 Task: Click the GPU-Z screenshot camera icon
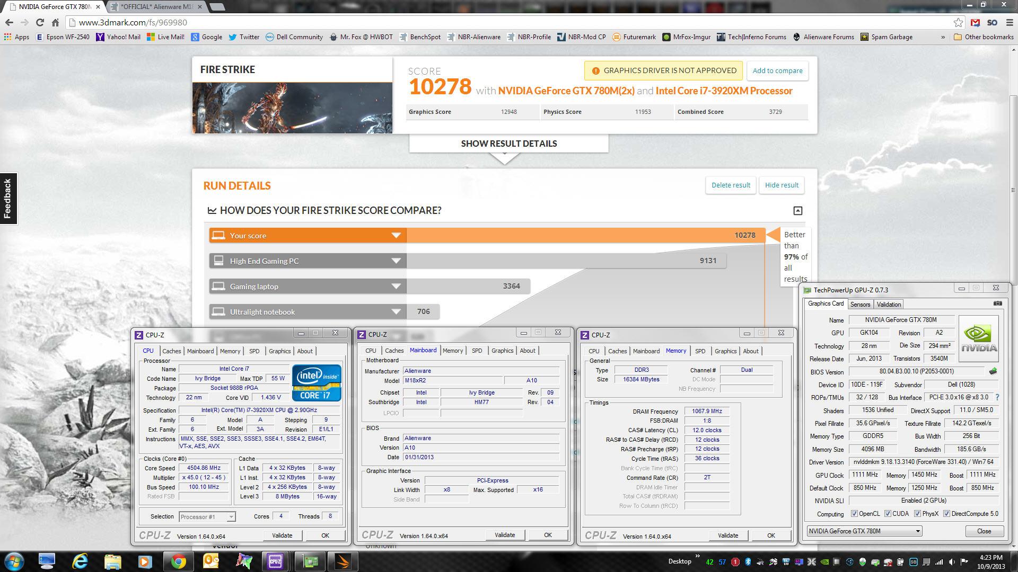coord(997,303)
